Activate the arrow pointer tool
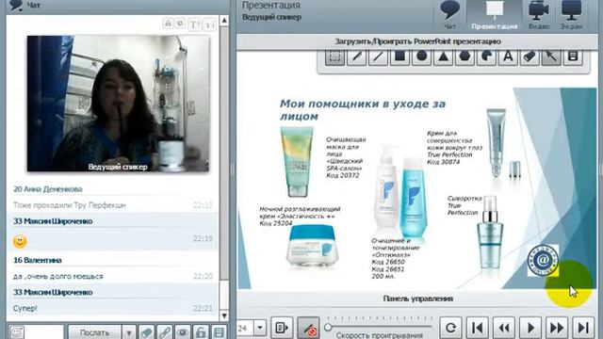Viewport: 603px width, 339px height. coord(551,56)
